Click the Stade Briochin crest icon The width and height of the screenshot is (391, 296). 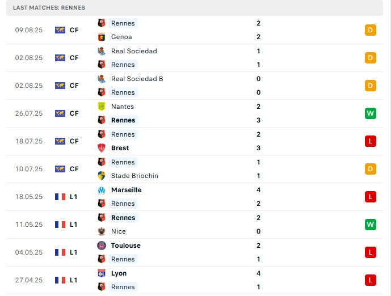click(102, 176)
